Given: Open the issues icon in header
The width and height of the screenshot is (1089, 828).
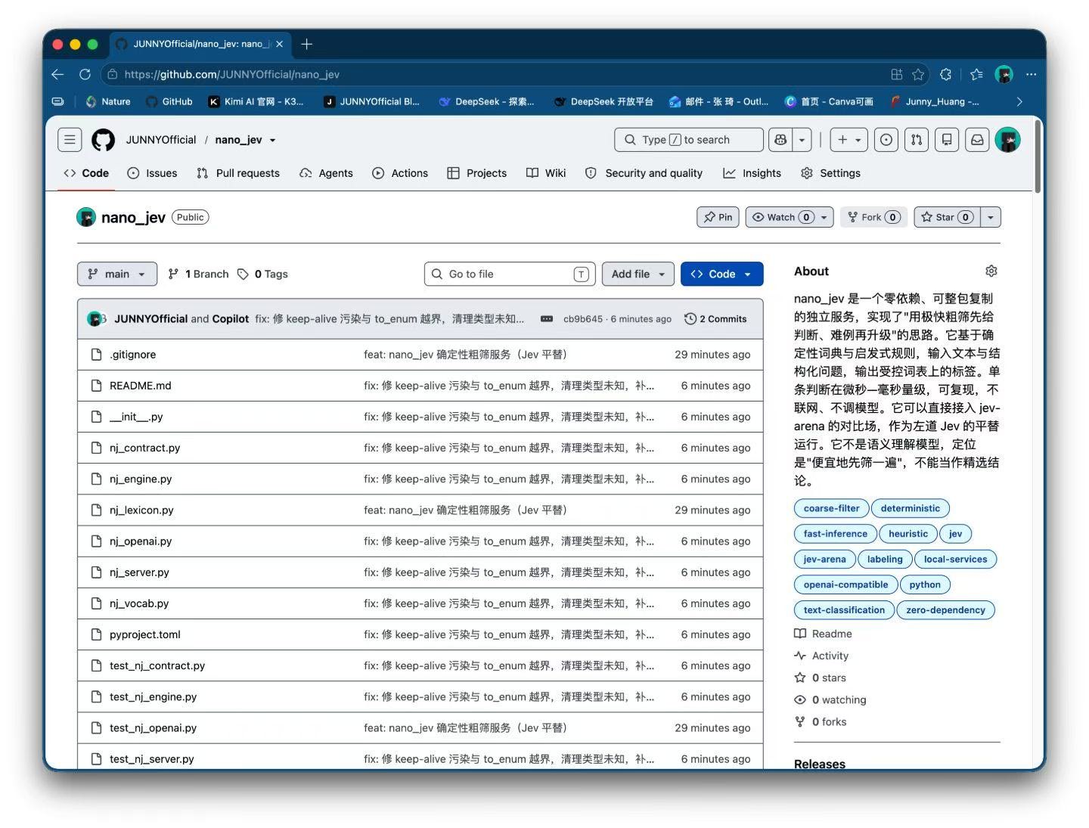Looking at the screenshot, I should click(886, 140).
